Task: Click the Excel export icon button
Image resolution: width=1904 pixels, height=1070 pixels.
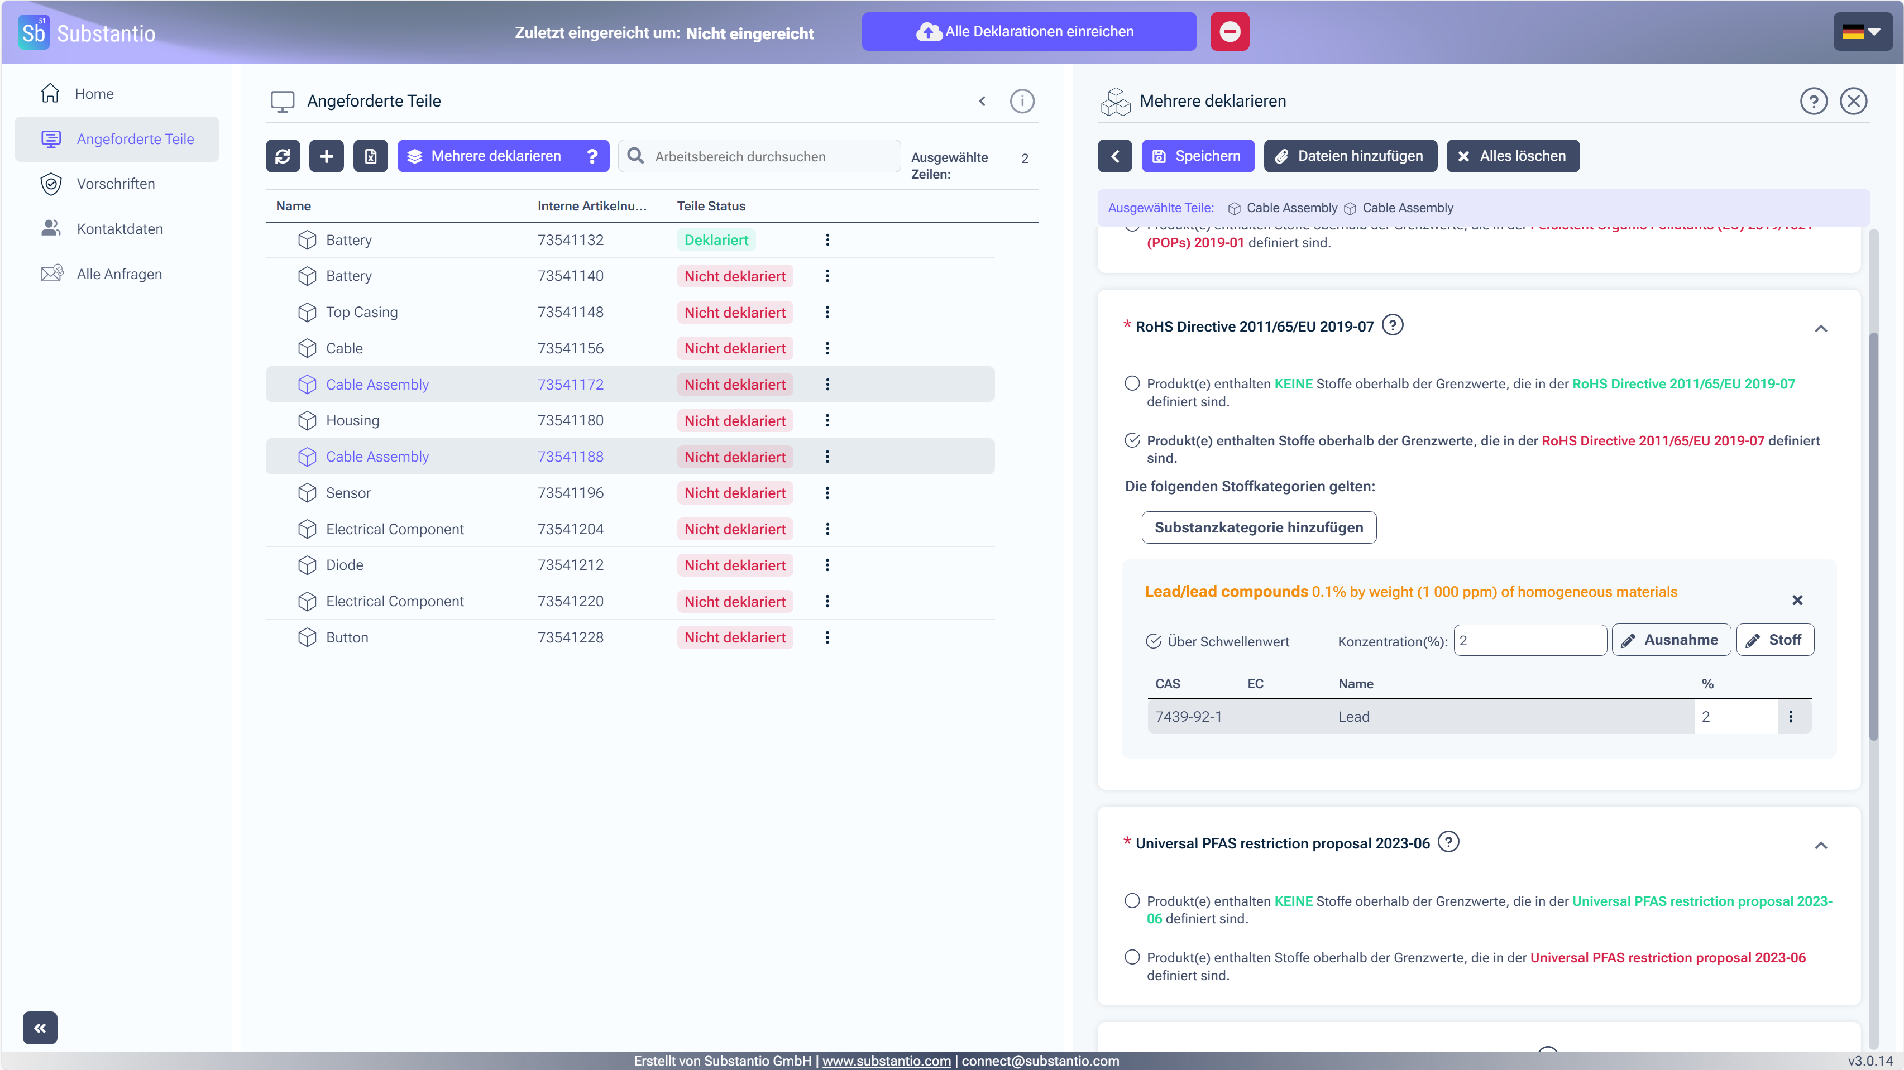Action: (x=370, y=156)
